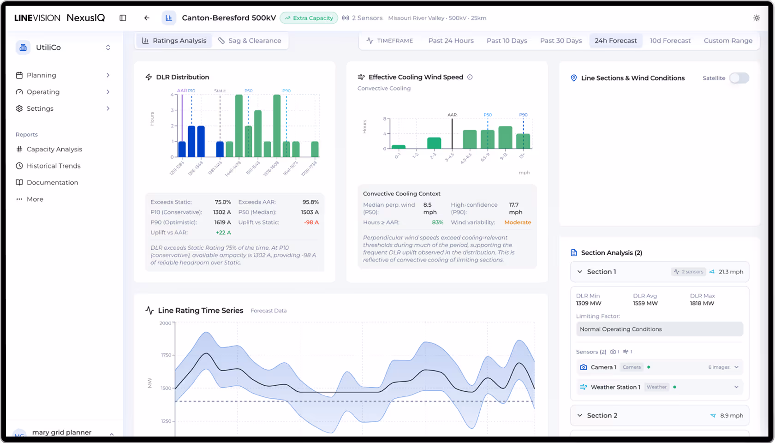775x443 pixels.
Task: Enable the Satellite map toggle
Action: point(739,78)
